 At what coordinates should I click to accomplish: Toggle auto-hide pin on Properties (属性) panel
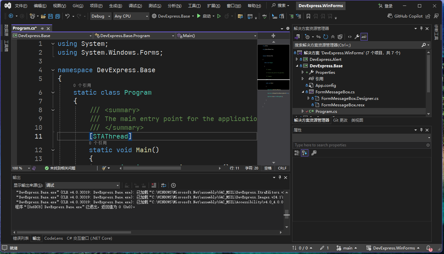pos(421,130)
